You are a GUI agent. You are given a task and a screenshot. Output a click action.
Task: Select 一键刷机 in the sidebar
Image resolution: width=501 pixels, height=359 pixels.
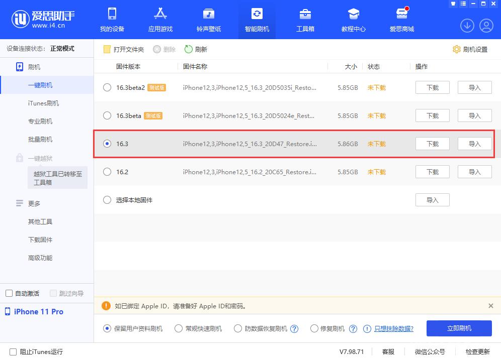tap(40, 85)
